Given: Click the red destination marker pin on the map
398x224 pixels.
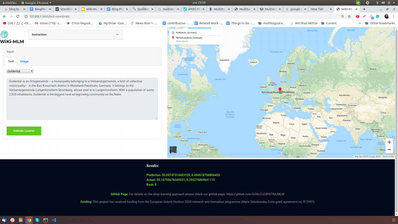Looking at the screenshot, I should [280, 90].
